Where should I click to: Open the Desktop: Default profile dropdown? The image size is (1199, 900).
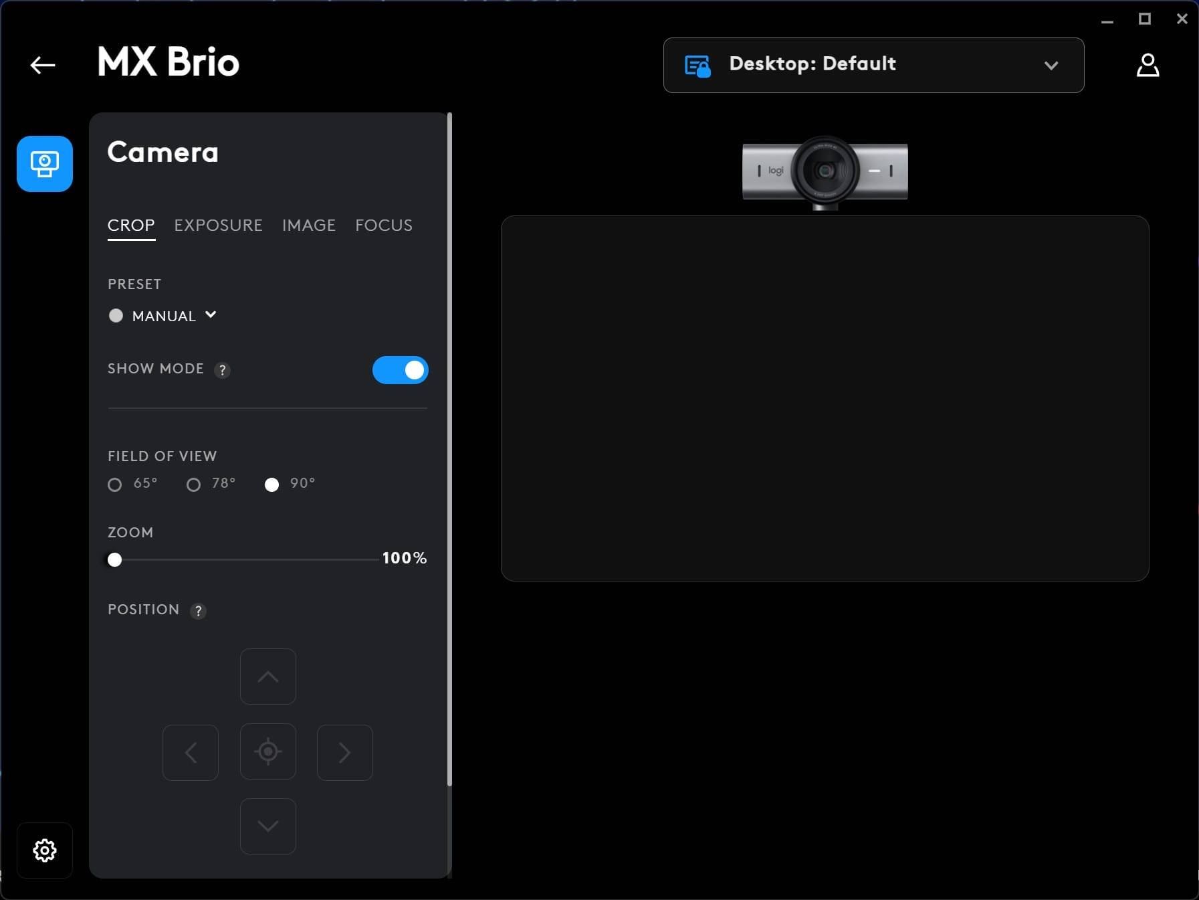click(873, 65)
